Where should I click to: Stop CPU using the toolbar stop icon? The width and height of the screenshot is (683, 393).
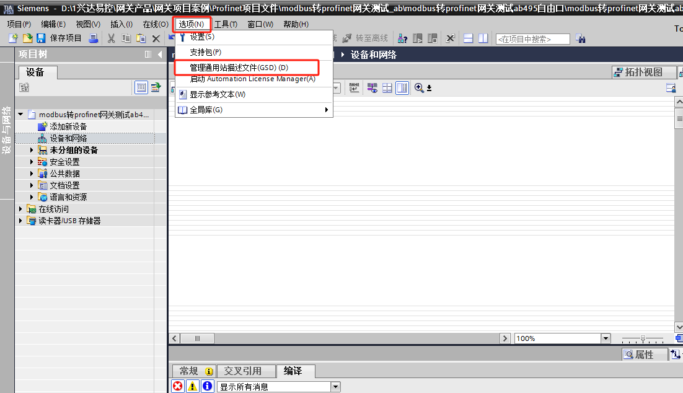tap(432, 38)
